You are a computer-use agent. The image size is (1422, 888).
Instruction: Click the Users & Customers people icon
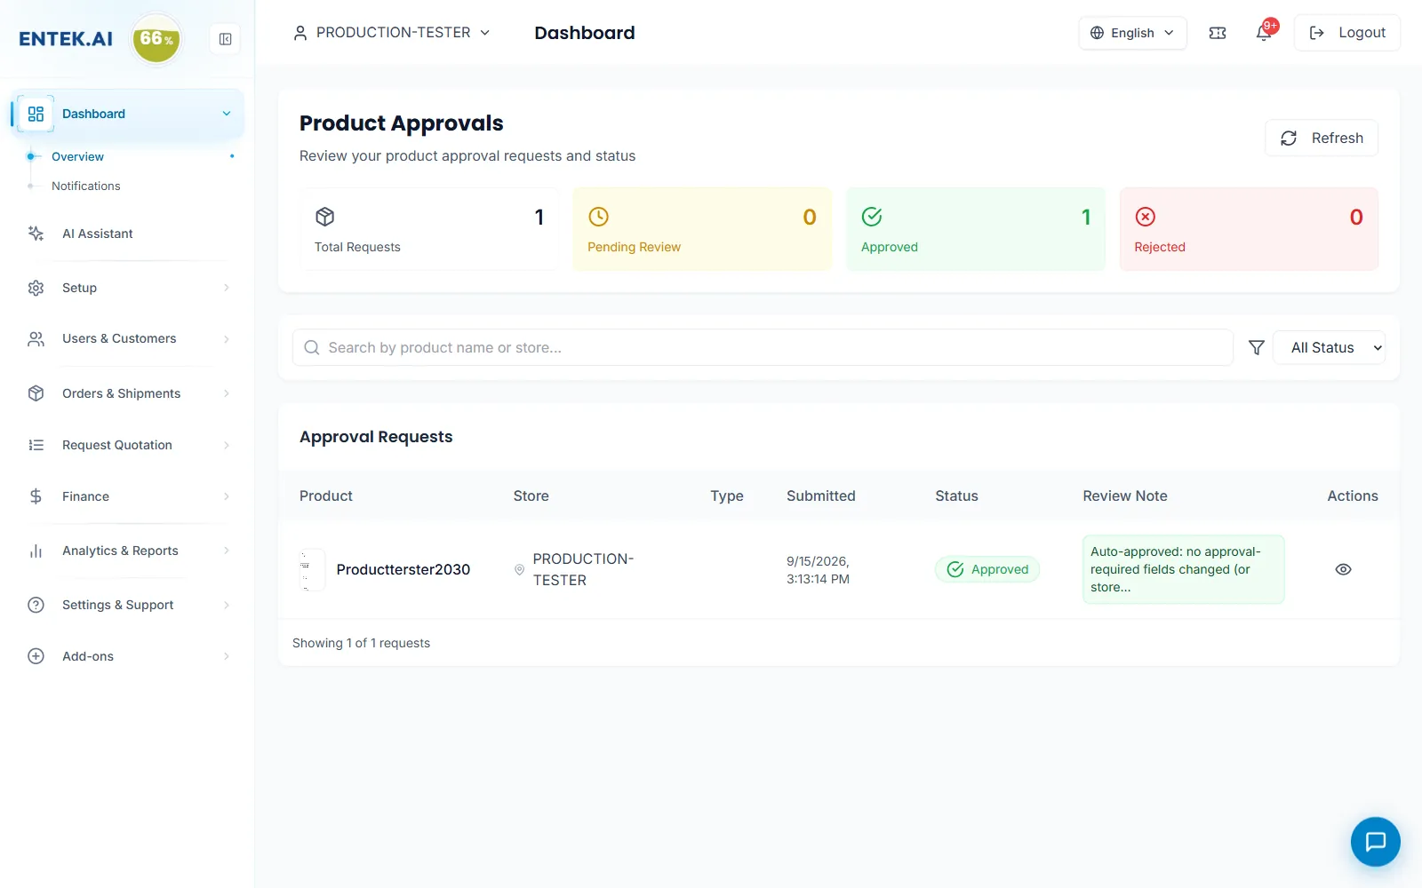(36, 339)
